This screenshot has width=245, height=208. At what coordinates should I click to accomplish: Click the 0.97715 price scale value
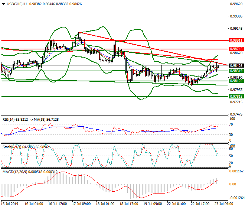pyautogui.click(x=236, y=102)
